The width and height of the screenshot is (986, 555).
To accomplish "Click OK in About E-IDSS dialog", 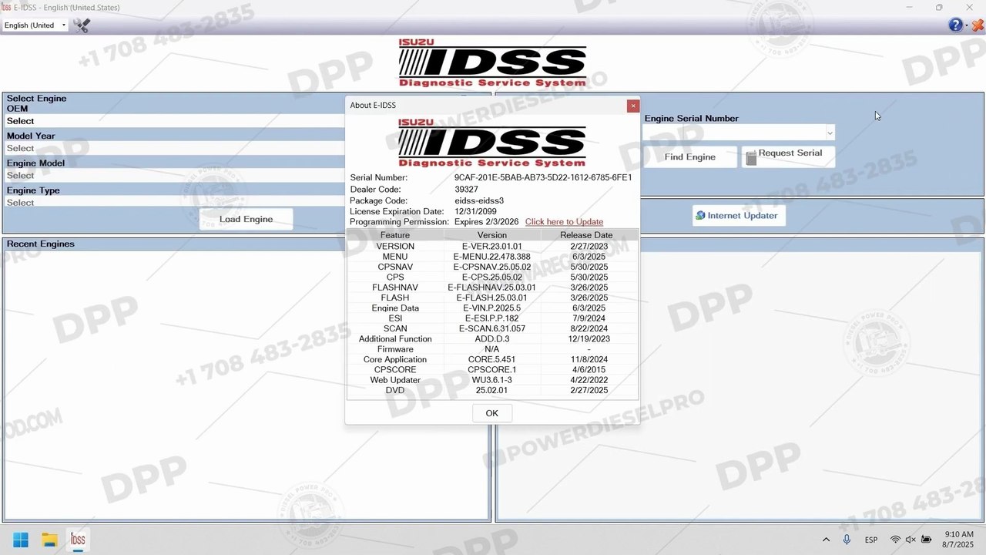I will (492, 413).
